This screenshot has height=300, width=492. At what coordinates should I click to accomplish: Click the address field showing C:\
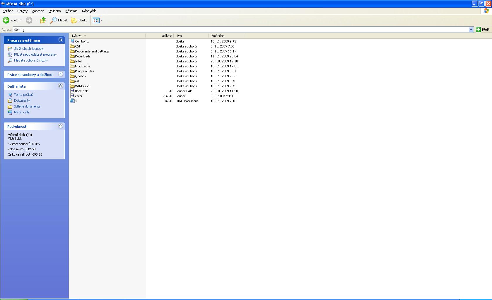(234, 30)
